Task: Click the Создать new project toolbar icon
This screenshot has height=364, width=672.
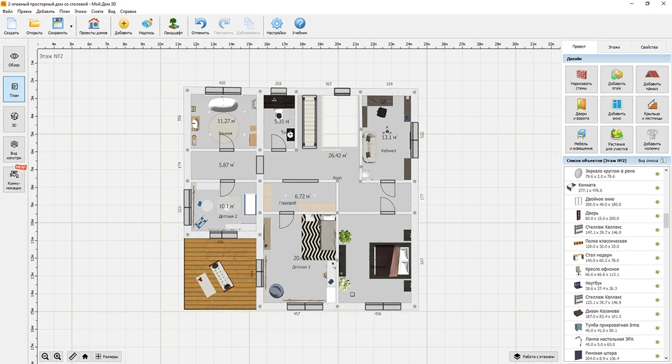Action: coord(11,26)
